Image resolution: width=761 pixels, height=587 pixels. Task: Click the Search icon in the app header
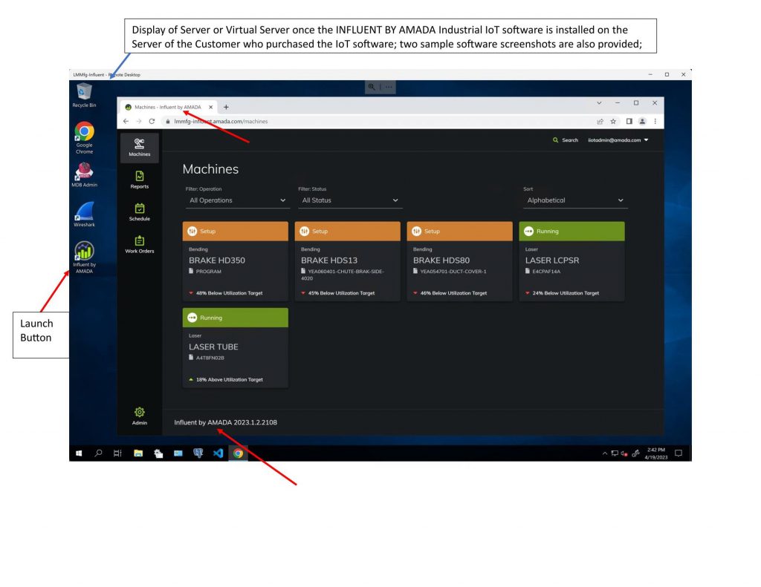[x=556, y=140]
